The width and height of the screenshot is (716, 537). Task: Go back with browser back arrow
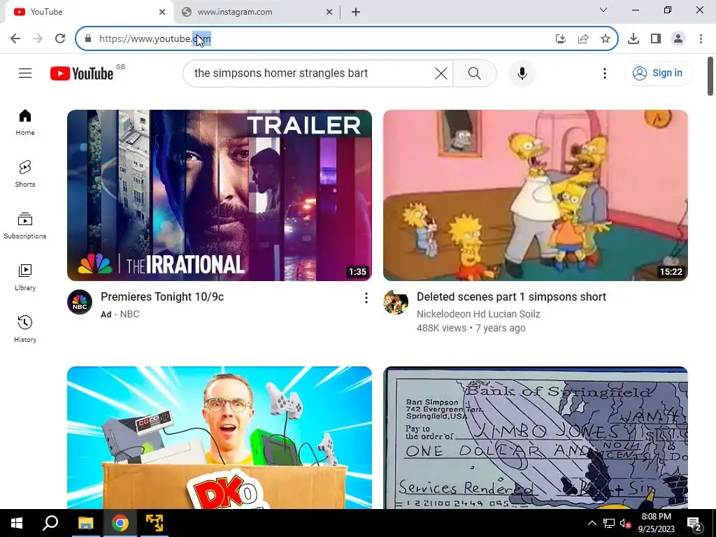point(15,38)
